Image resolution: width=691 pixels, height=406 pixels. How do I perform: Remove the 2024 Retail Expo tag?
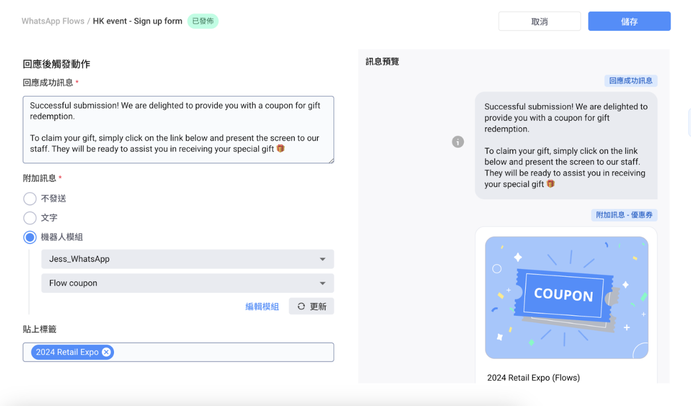tap(107, 352)
